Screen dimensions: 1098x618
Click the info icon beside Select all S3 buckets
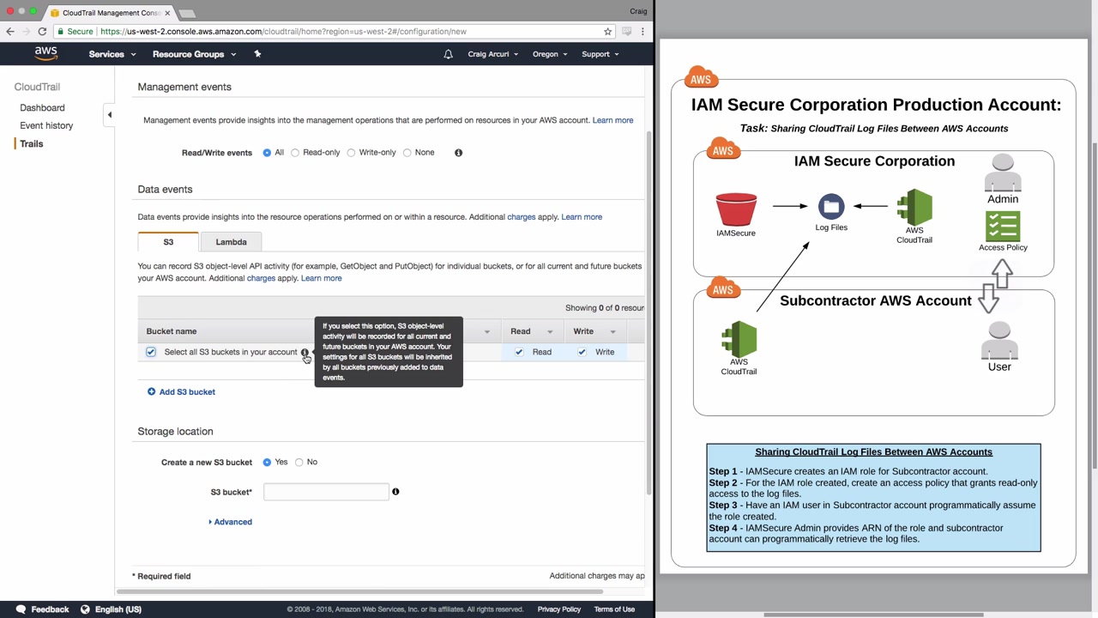click(305, 353)
